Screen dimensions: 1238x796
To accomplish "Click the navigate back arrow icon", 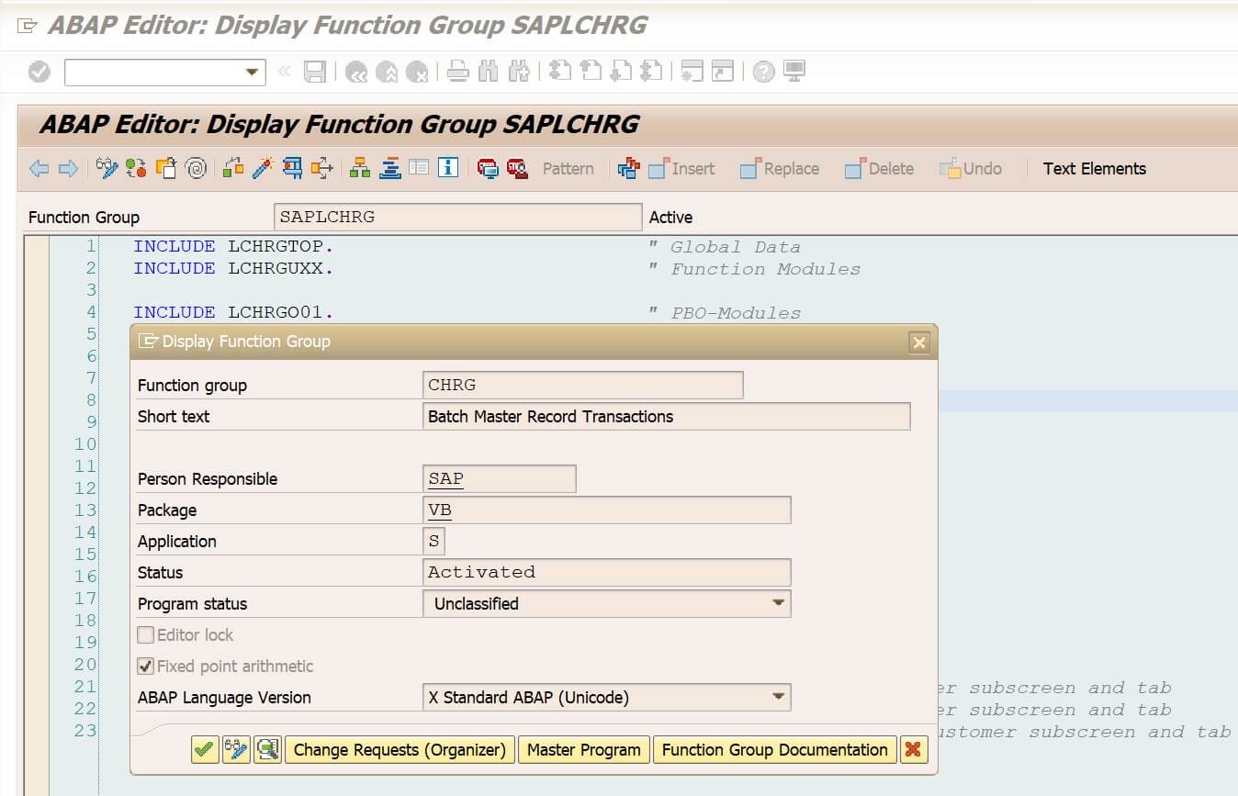I will coord(38,168).
